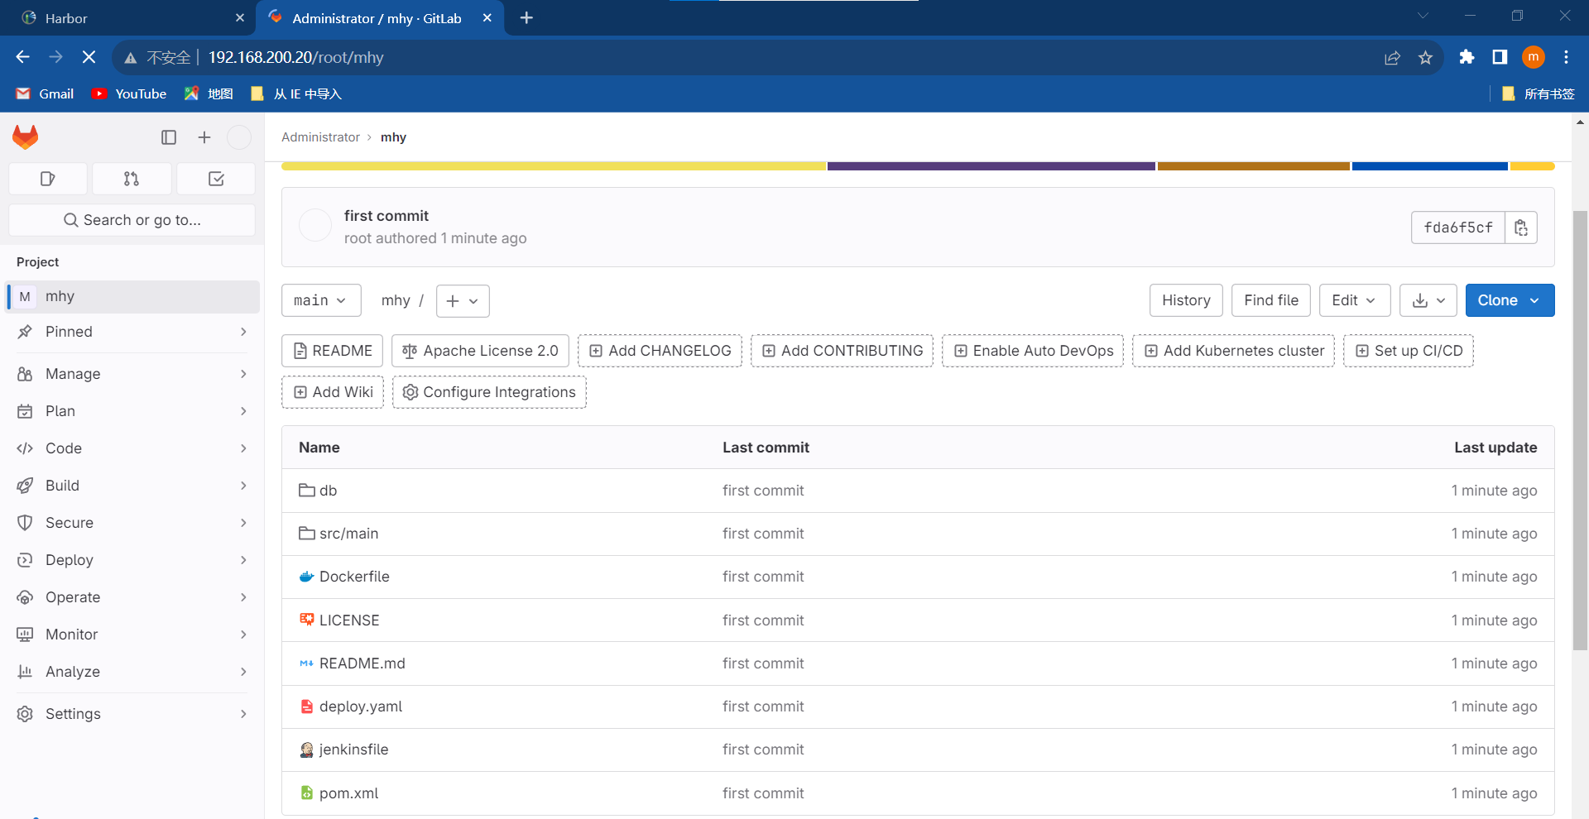1589x819 pixels.
Task: Share this page icon in address bar
Action: click(1392, 57)
